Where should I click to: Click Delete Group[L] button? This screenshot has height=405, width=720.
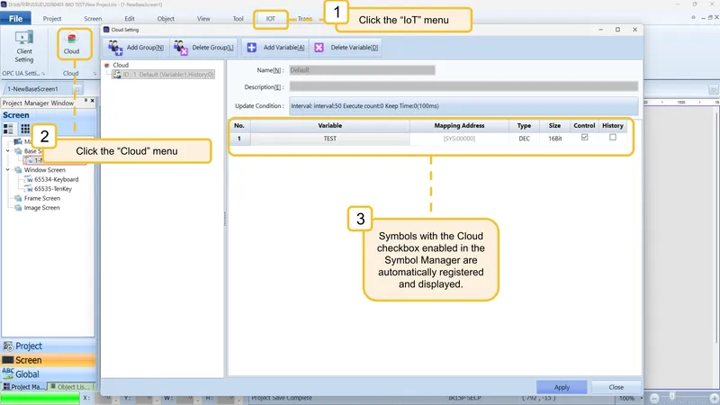point(204,48)
